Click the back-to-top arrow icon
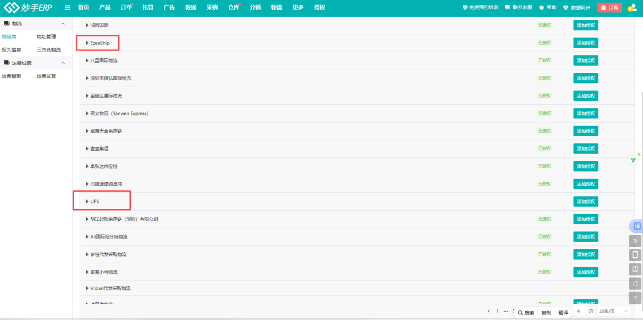 [x=635, y=298]
